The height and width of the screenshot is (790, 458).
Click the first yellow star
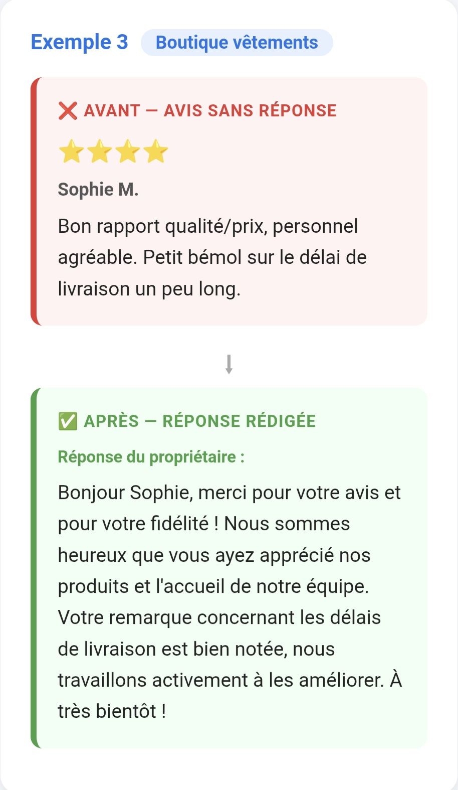coord(71,151)
